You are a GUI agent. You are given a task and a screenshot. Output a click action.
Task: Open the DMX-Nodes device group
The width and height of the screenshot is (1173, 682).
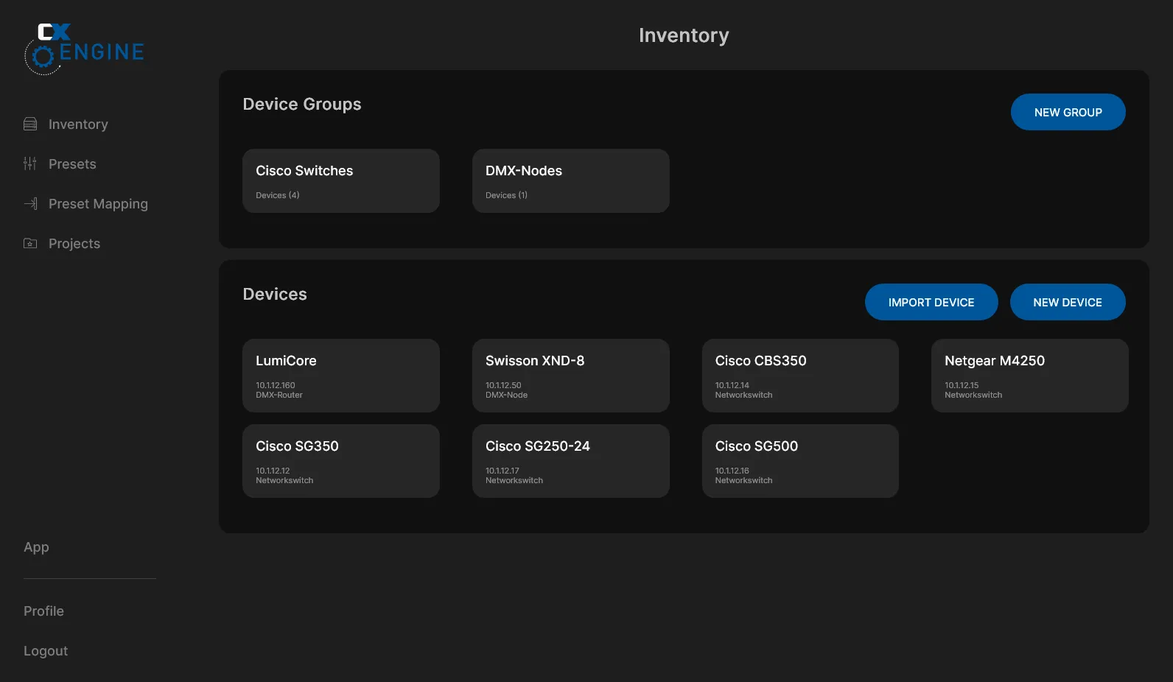coord(570,181)
